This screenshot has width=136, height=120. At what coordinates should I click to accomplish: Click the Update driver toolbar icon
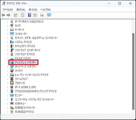pos(42,15)
